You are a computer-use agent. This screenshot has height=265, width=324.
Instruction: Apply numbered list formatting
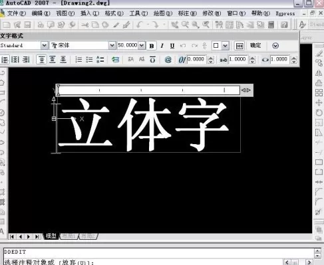(79, 60)
